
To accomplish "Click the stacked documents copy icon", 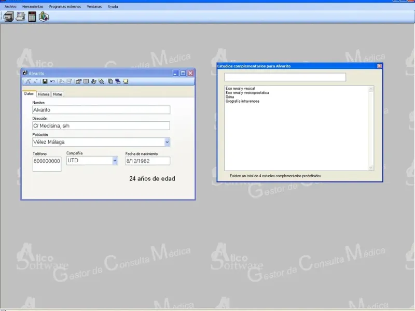I will pyautogui.click(x=110, y=81).
